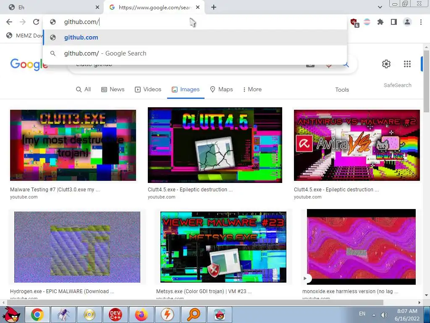Reload the current page
430x323 pixels.
(36, 22)
